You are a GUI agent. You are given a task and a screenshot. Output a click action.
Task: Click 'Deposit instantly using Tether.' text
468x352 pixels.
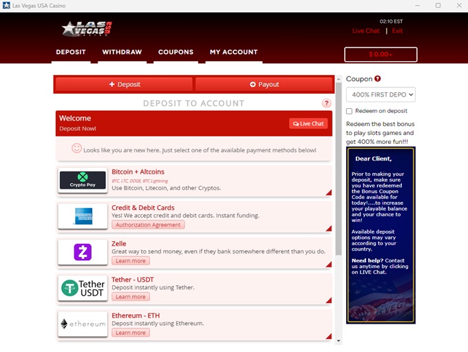tap(153, 287)
